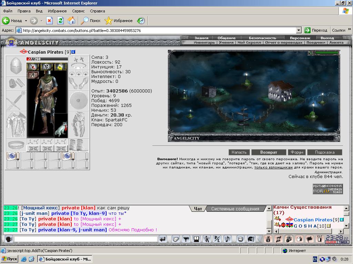Click the Refresh icon in IE toolbar
The width and height of the screenshot is (353, 264).
point(60,21)
